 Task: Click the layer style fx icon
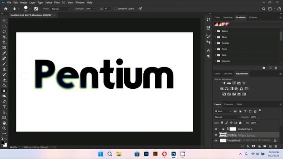tap(248, 146)
